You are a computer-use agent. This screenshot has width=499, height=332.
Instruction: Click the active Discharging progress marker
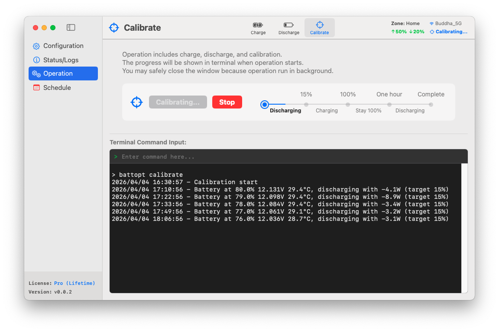265,105
